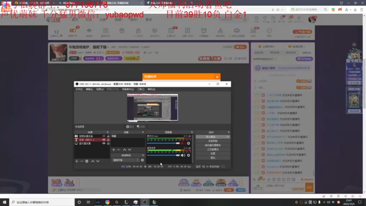Add a new scene with the plus icon in the OBS scenes panel
366x206 pixels.
[113, 150]
